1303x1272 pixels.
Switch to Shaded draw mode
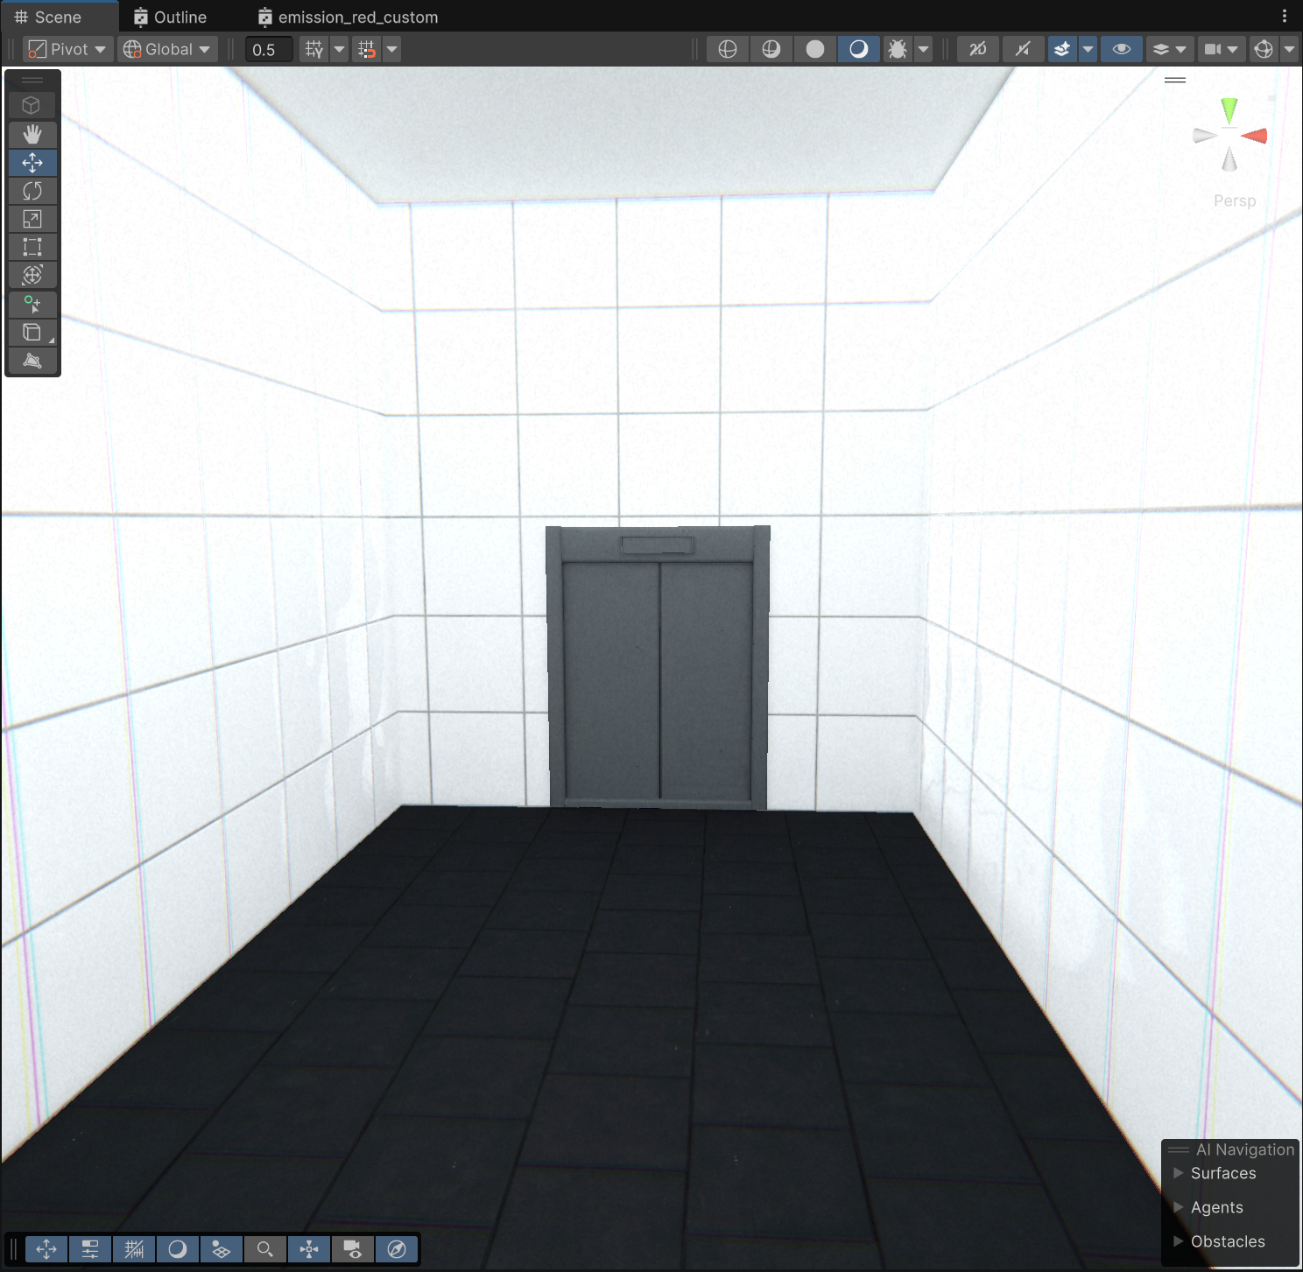point(859,49)
